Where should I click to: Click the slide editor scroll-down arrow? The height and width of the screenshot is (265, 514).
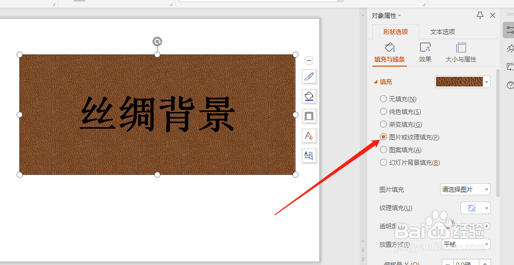point(363,242)
